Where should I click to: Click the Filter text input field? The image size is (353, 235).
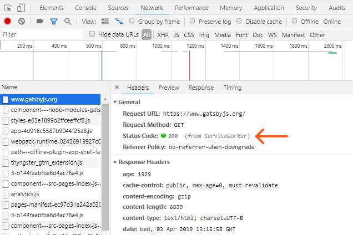[x=42, y=34]
